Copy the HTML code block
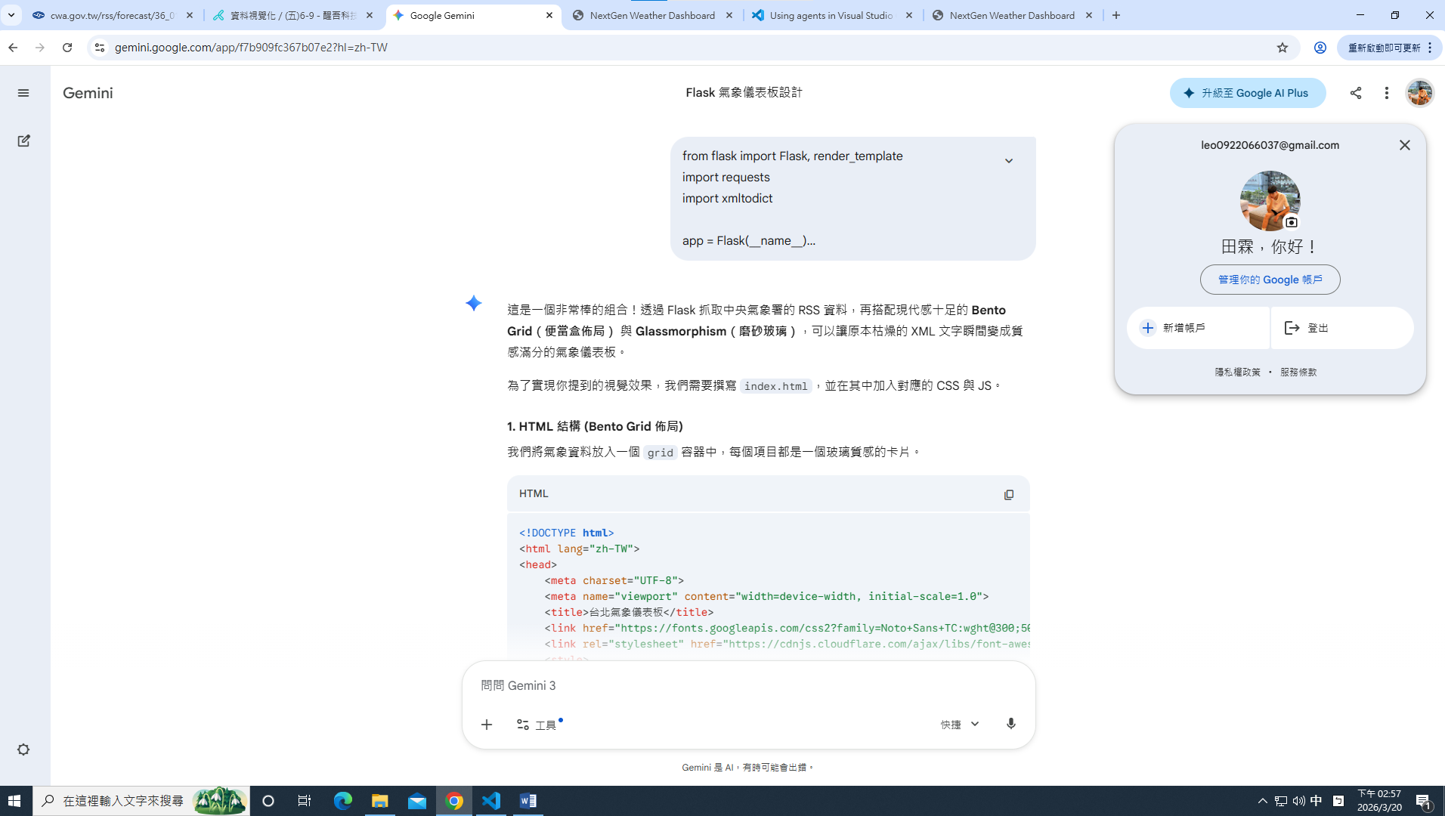 pyautogui.click(x=1010, y=494)
